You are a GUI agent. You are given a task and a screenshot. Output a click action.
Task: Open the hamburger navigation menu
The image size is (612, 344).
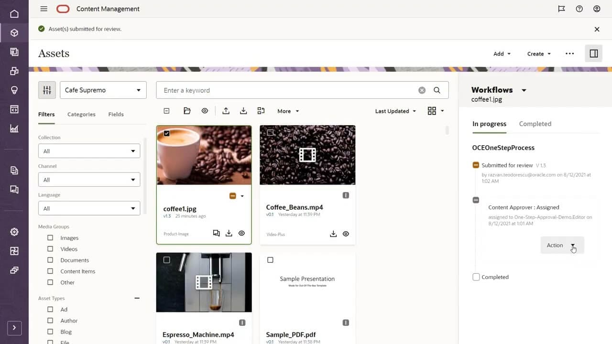[44, 9]
